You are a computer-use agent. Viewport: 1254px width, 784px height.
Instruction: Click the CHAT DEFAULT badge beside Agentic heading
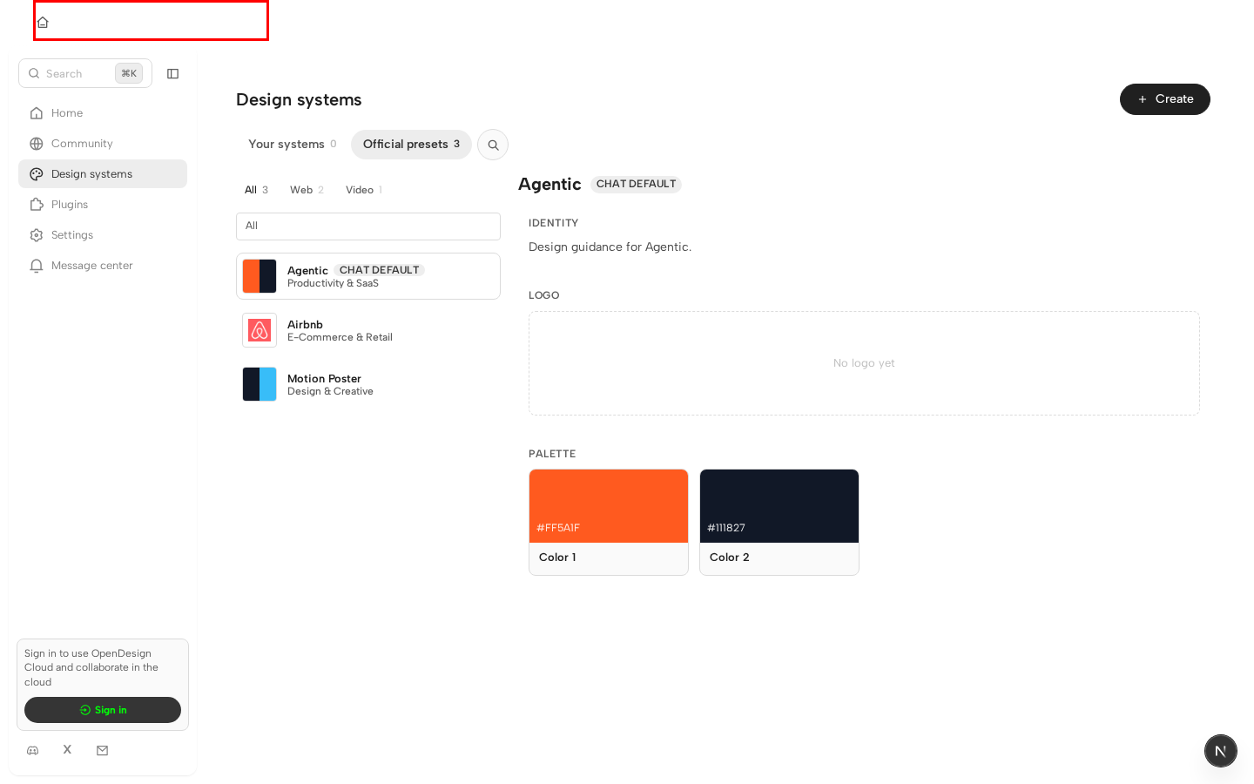tap(637, 184)
